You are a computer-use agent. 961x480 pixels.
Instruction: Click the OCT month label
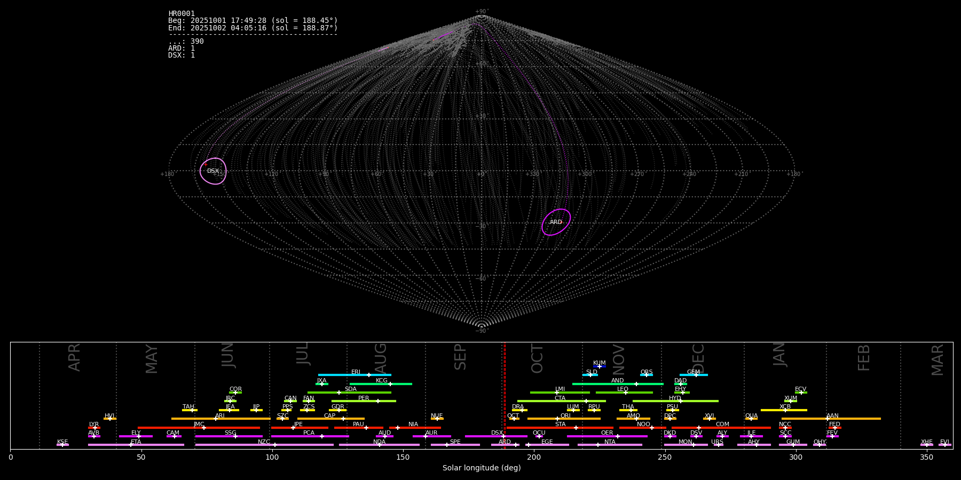537,358
